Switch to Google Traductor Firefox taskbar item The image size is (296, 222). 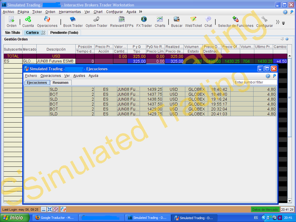[55, 218]
